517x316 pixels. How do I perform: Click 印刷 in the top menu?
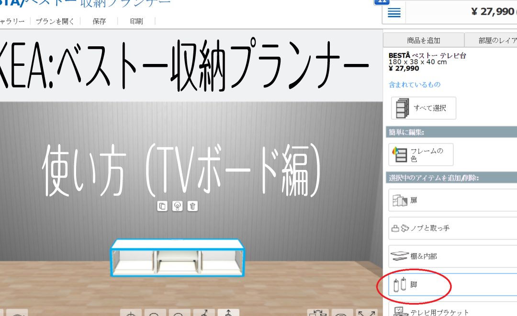(x=136, y=21)
